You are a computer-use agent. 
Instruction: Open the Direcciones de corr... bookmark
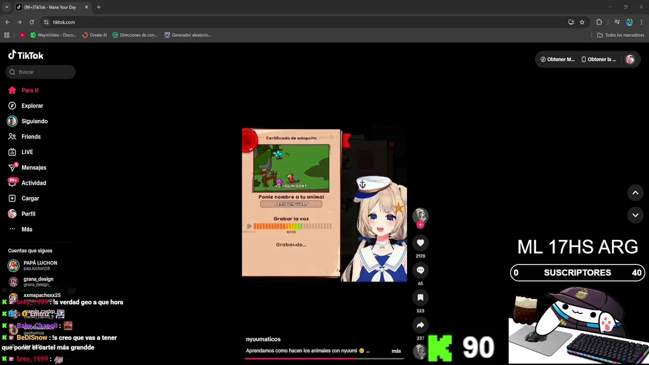click(x=135, y=35)
